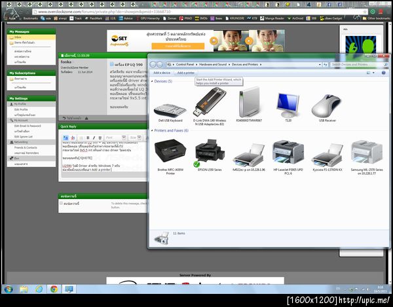The width and height of the screenshot is (393, 307).
Task: Open Help in the Devices and Printers window
Action: (x=383, y=73)
